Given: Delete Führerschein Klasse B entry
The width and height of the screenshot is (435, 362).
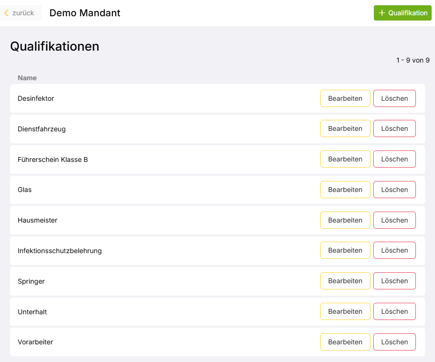Looking at the screenshot, I should tap(394, 159).
